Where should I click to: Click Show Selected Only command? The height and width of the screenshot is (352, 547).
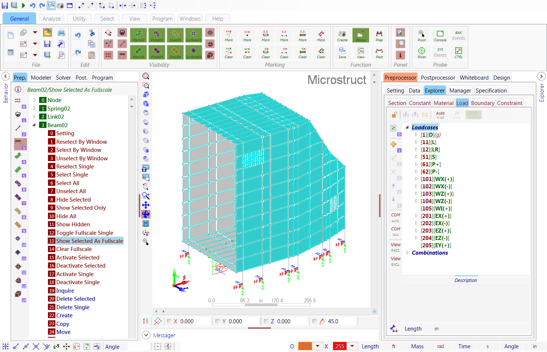(81, 208)
